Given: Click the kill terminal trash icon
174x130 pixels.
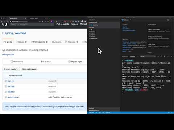Looking at the screenshot, I should click(165, 56).
